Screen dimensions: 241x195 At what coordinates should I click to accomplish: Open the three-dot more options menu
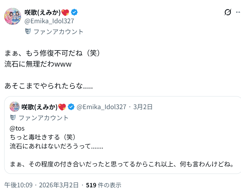(238, 12)
